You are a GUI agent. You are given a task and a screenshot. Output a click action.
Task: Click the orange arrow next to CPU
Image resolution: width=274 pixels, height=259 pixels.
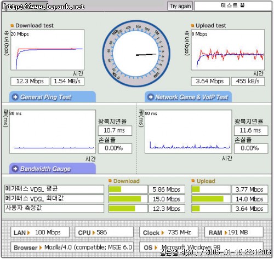(94, 233)
